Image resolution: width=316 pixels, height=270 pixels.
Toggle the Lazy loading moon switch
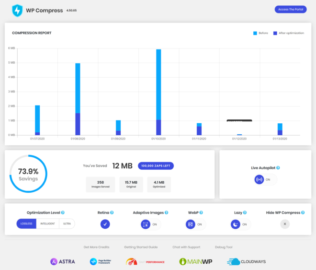[240, 224]
